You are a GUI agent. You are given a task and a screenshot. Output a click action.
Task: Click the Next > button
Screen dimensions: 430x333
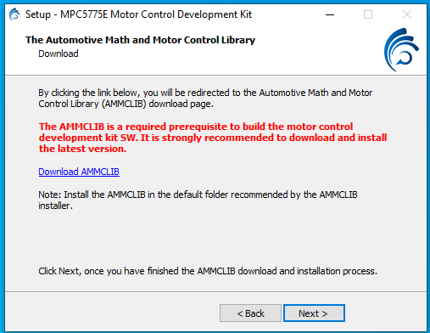[314, 313]
